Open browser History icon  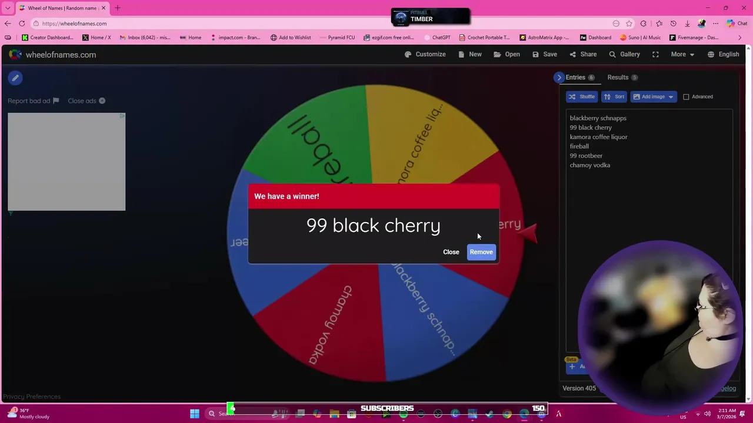[x=673, y=23]
